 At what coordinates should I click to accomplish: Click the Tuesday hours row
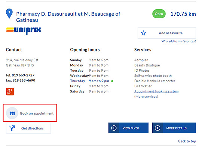coord(89,71)
